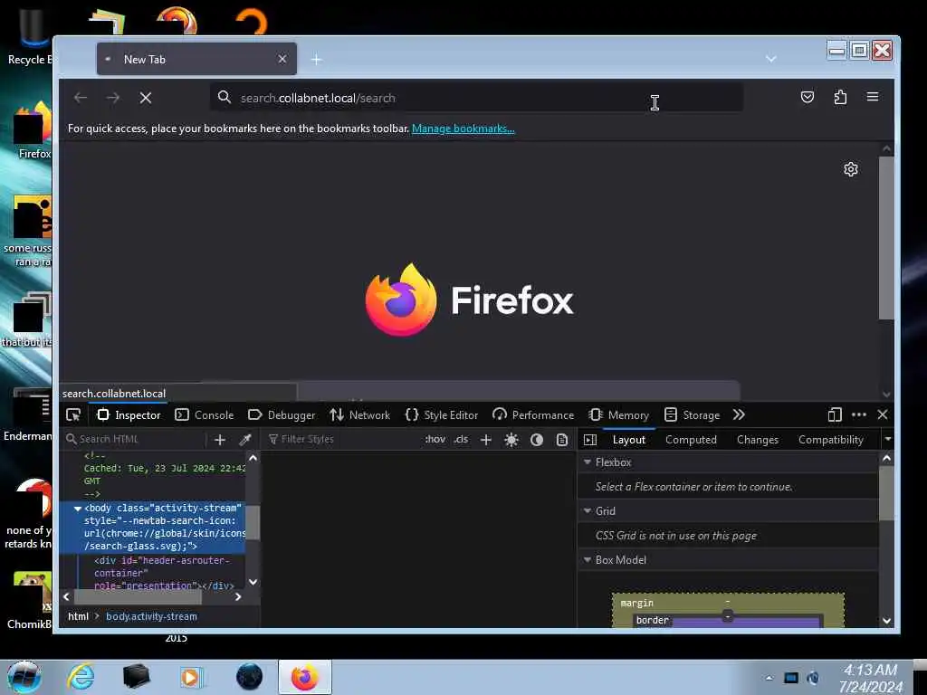
Task: Open Windows Media Player taskbar icon
Action: [x=191, y=677]
